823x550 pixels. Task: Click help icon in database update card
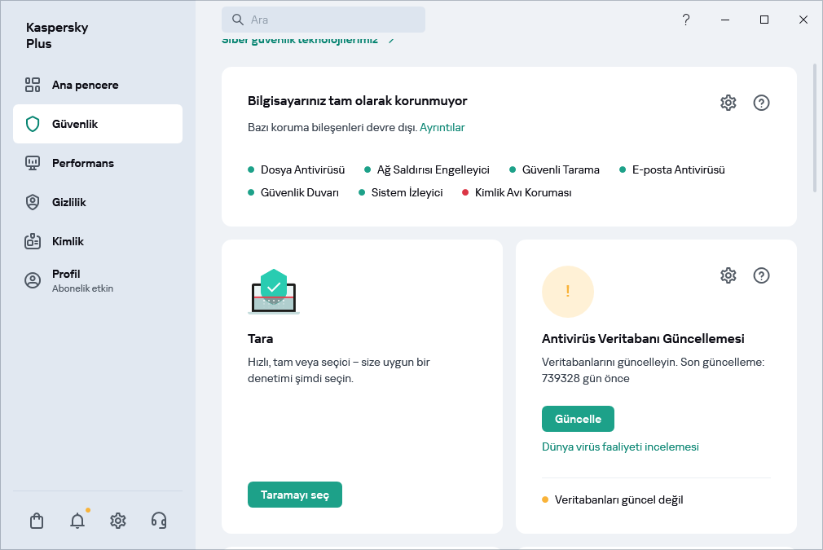tap(761, 275)
